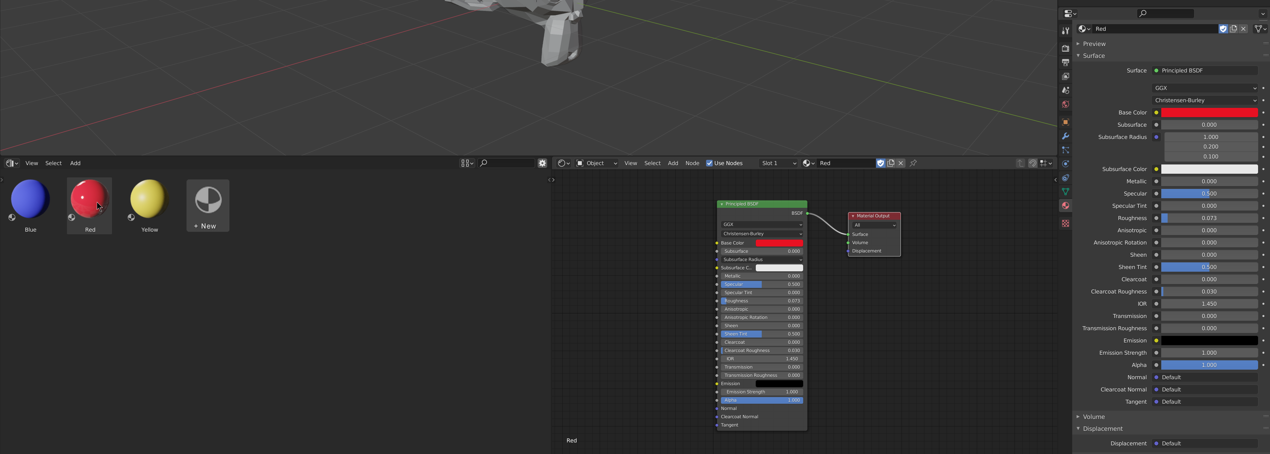Select the Yellow material thumbnail
Screen dimensions: 1270x454
[149, 206]
